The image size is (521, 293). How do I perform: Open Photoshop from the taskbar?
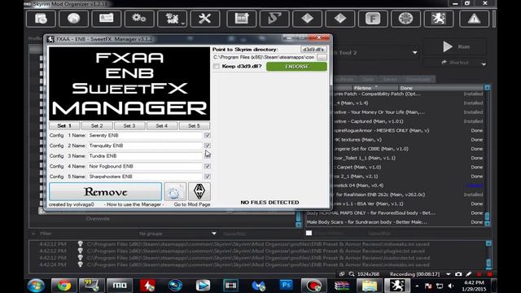[286, 286]
